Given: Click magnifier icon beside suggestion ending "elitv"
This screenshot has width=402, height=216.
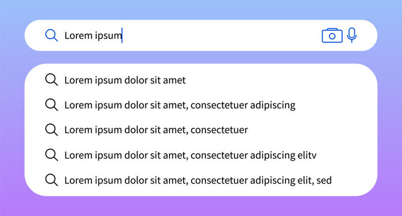Looking at the screenshot, I should [52, 155].
